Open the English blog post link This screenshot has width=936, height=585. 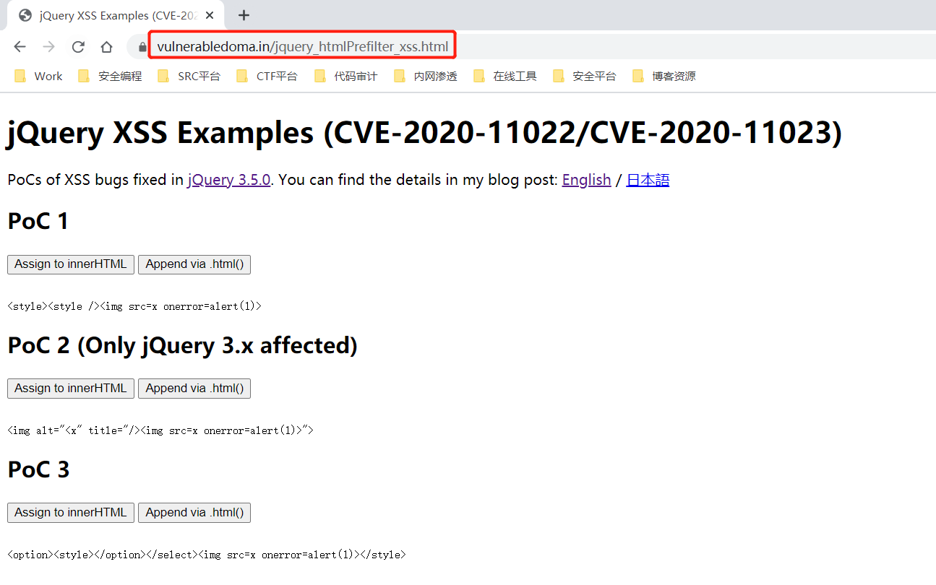(x=586, y=180)
